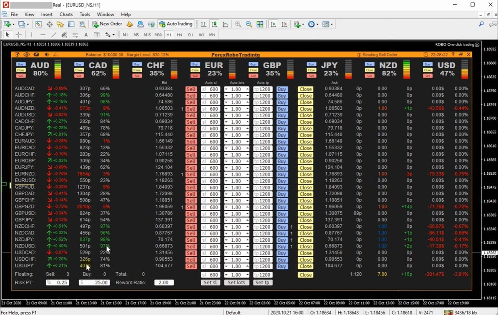Switch to the D1 timeframe

point(190,35)
